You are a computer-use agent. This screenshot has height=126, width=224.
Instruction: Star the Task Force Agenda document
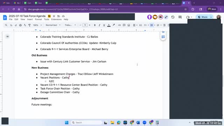coord(54,16)
